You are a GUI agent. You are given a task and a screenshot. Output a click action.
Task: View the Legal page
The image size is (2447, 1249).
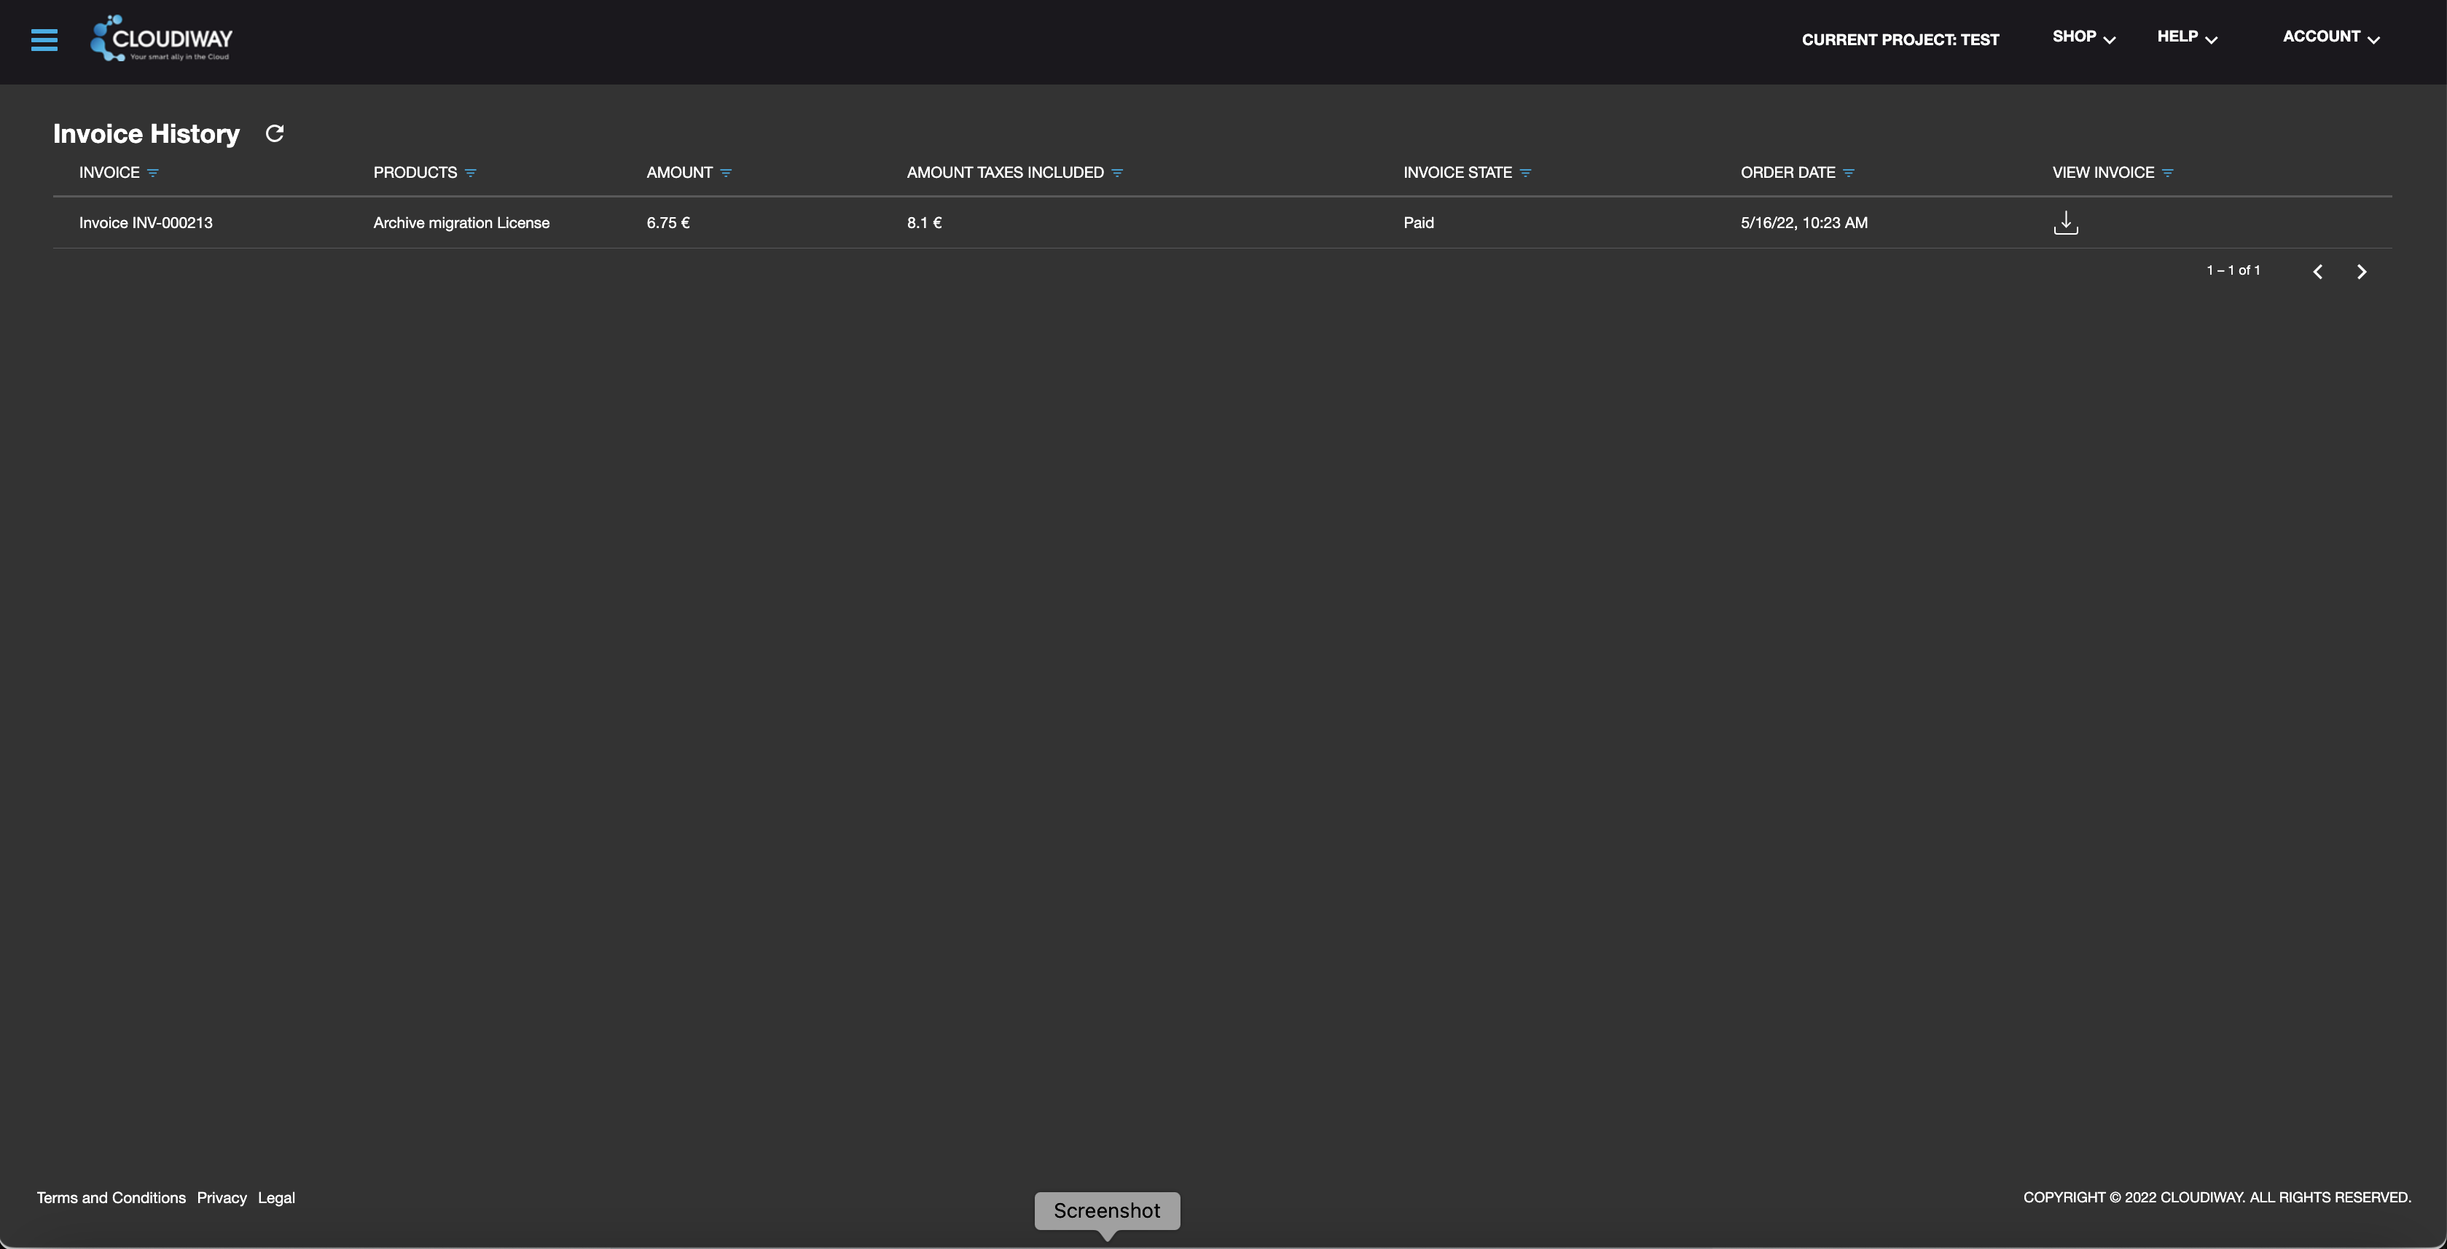point(275,1198)
